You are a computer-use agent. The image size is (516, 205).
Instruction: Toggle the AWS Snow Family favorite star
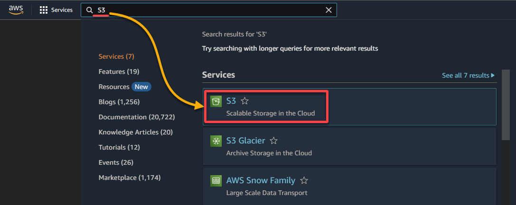(x=304, y=180)
